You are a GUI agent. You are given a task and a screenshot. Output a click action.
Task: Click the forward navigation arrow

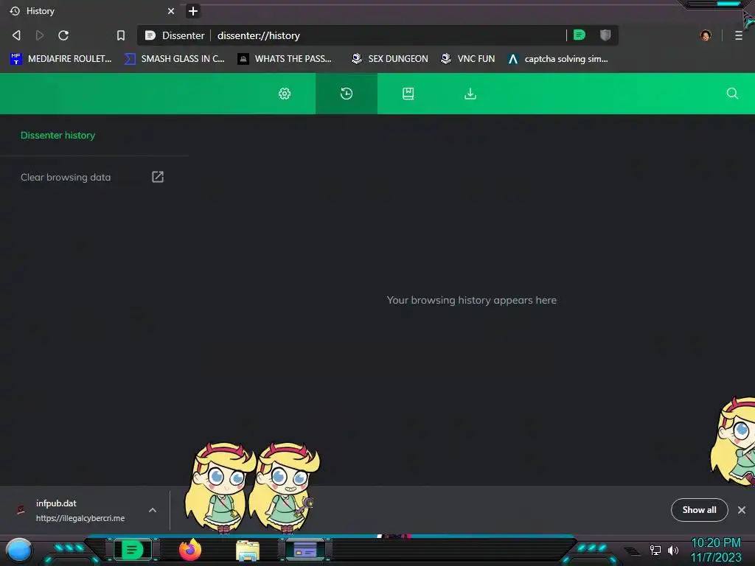click(40, 35)
